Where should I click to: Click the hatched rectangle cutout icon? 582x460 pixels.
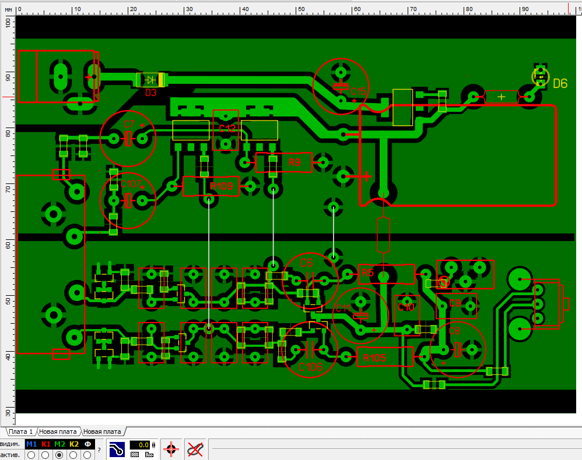pos(135,454)
